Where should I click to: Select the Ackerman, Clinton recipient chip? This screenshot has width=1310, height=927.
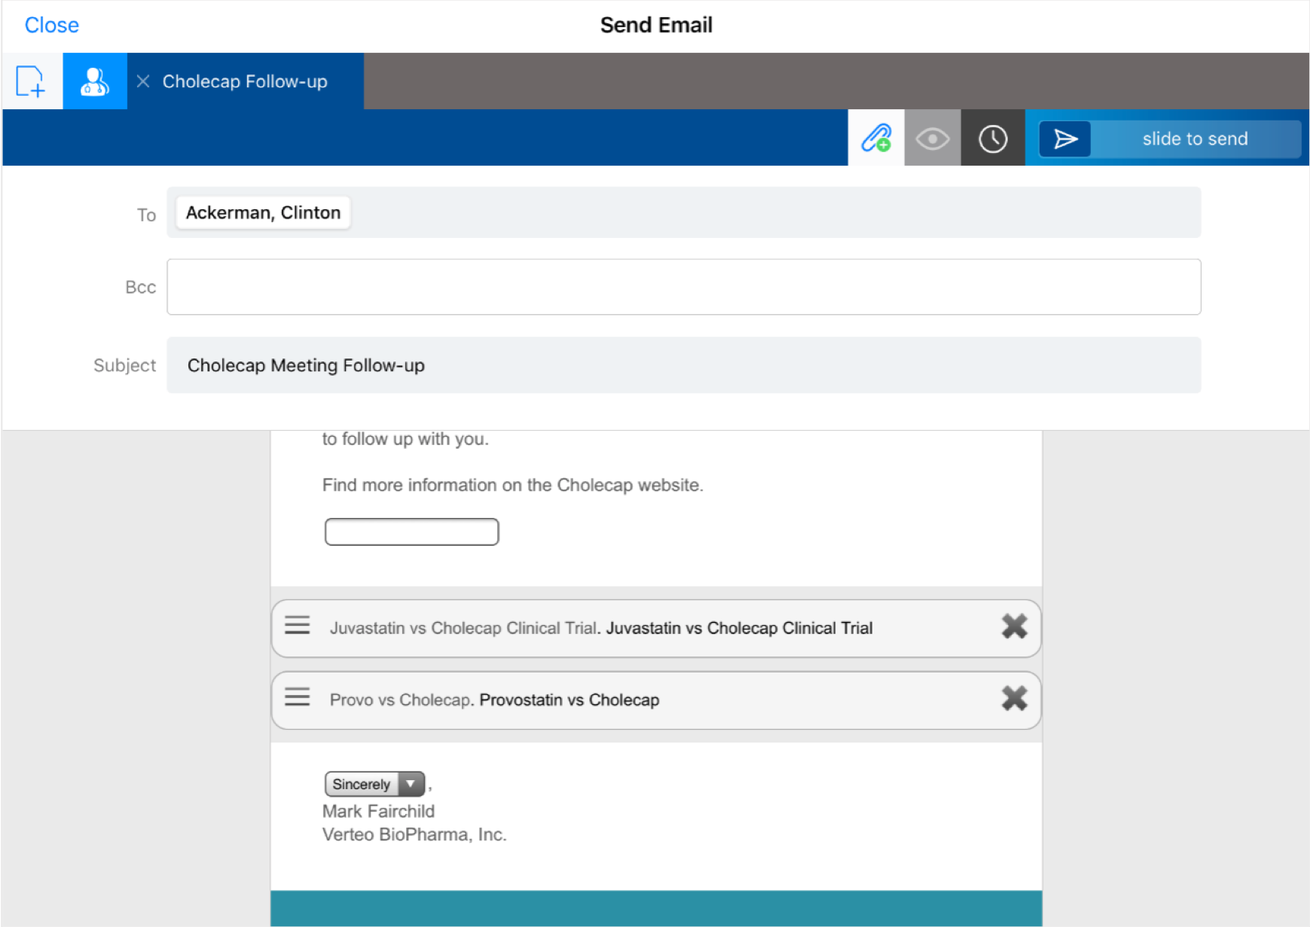click(263, 213)
